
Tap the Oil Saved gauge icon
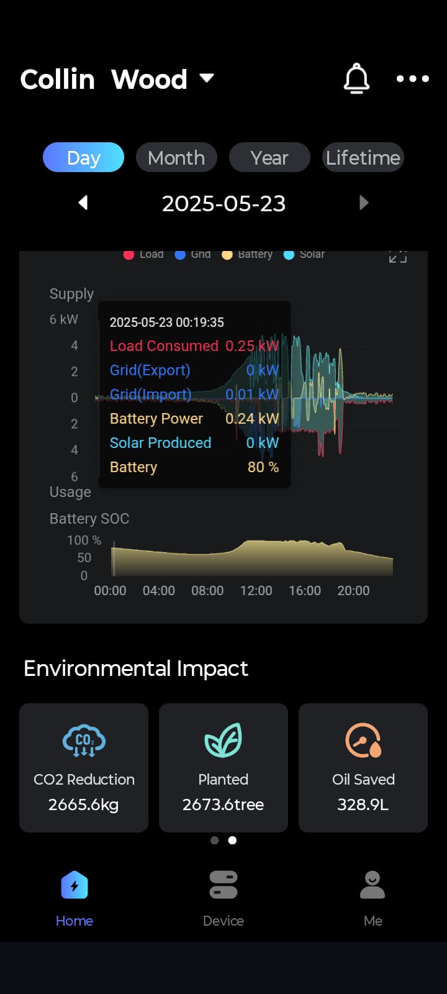coord(363,740)
